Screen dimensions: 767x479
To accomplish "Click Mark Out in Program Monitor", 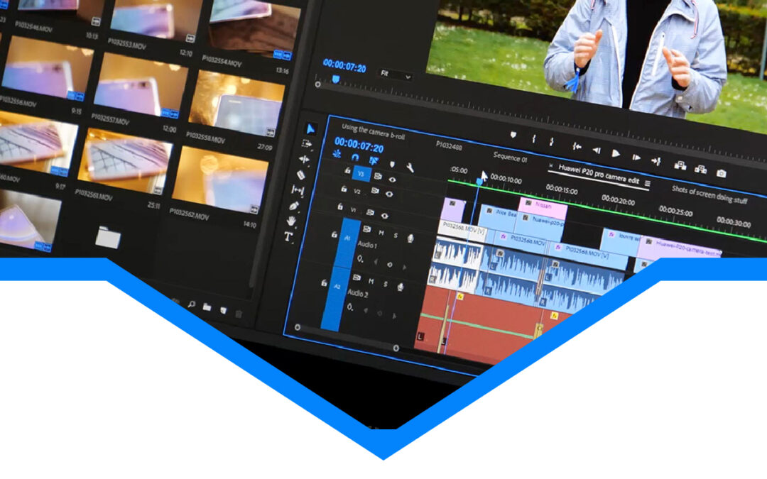I will point(551,142).
